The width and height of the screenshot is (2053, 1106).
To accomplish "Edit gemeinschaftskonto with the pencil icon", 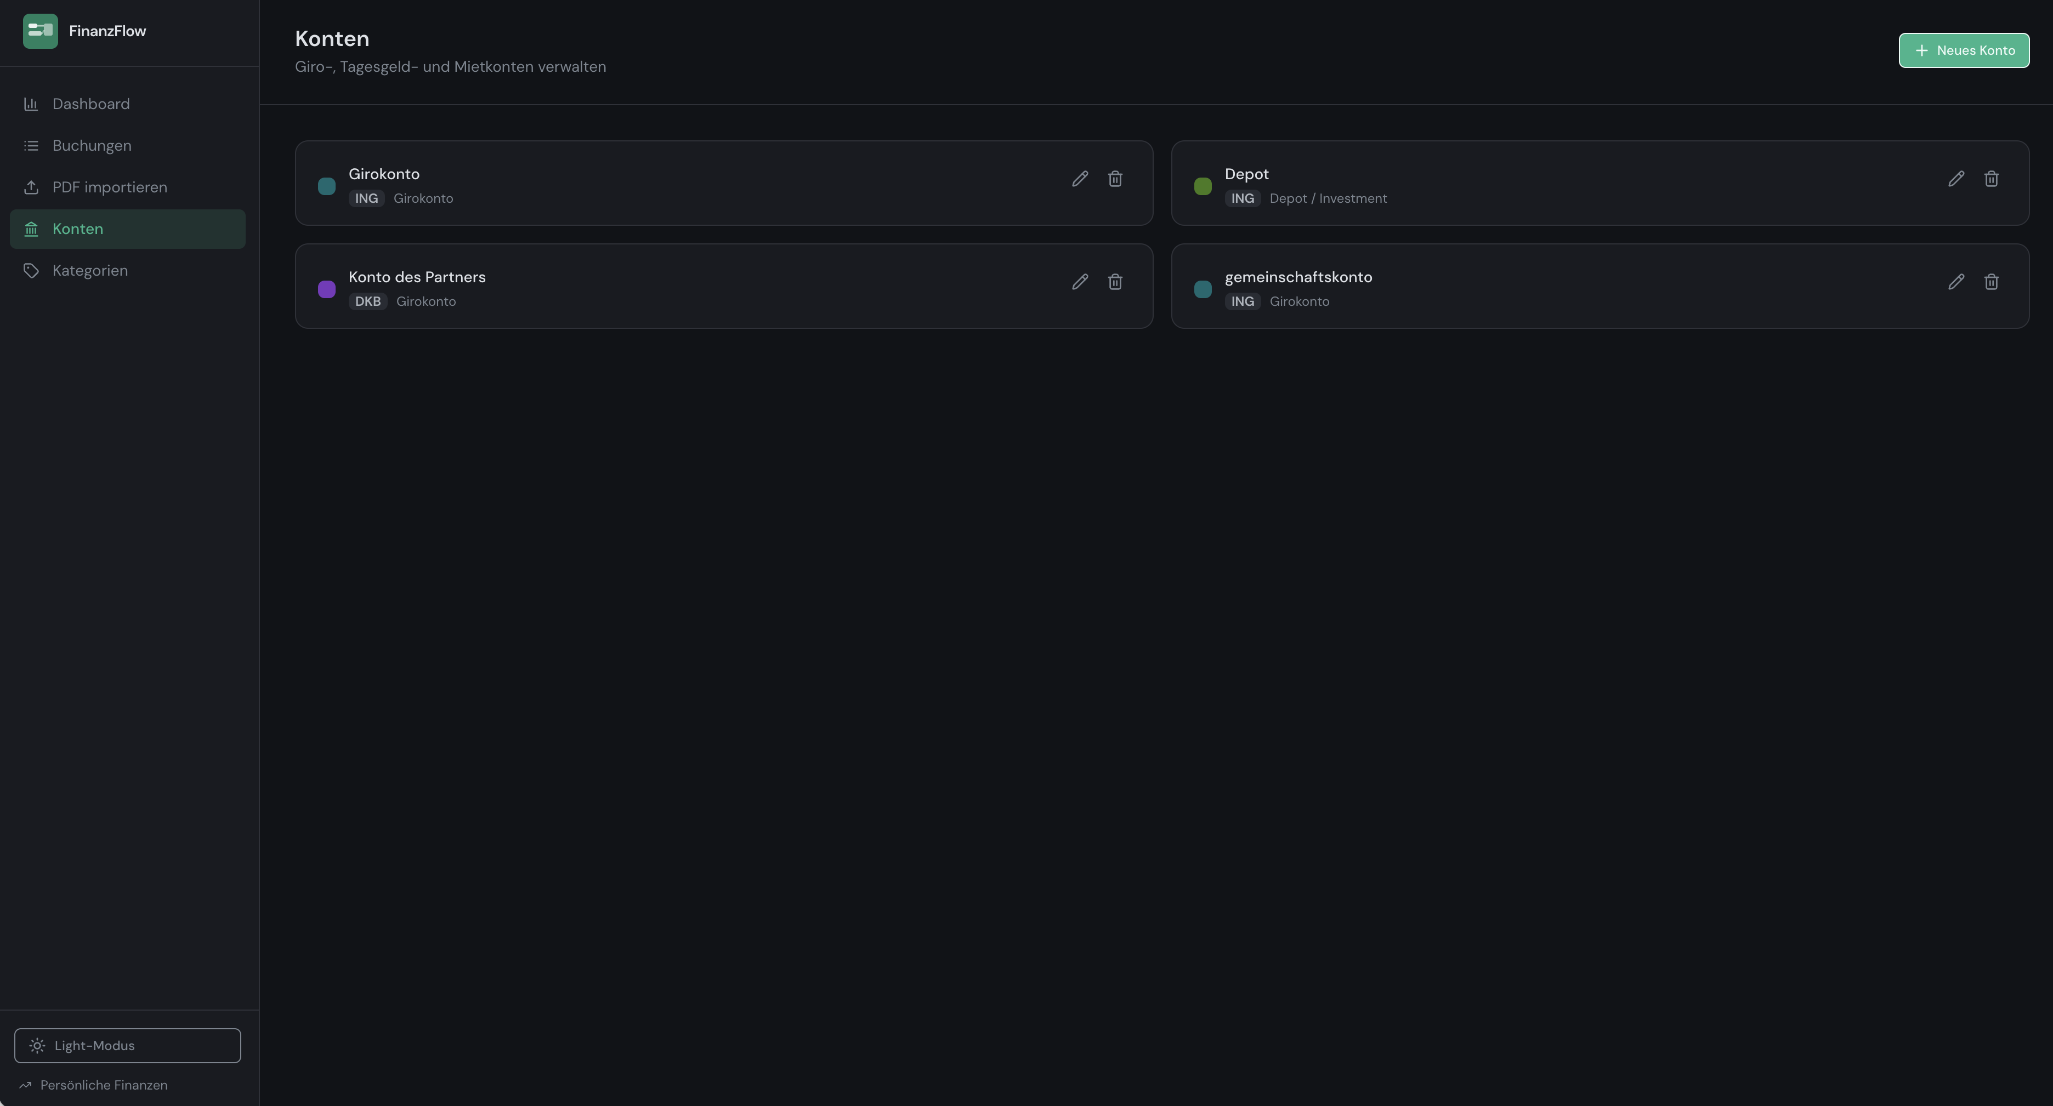I will tap(1956, 281).
